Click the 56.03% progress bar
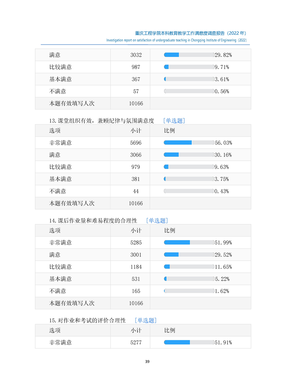Image resolution: width=282 pixels, height=384 pixels. [x=189, y=143]
